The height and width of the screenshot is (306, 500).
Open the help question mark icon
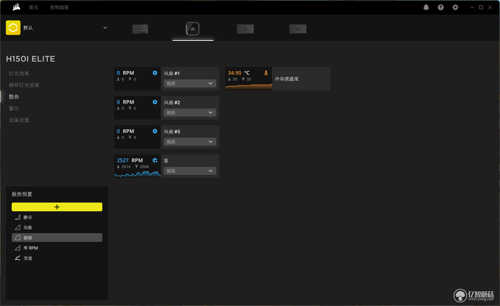coord(441,7)
